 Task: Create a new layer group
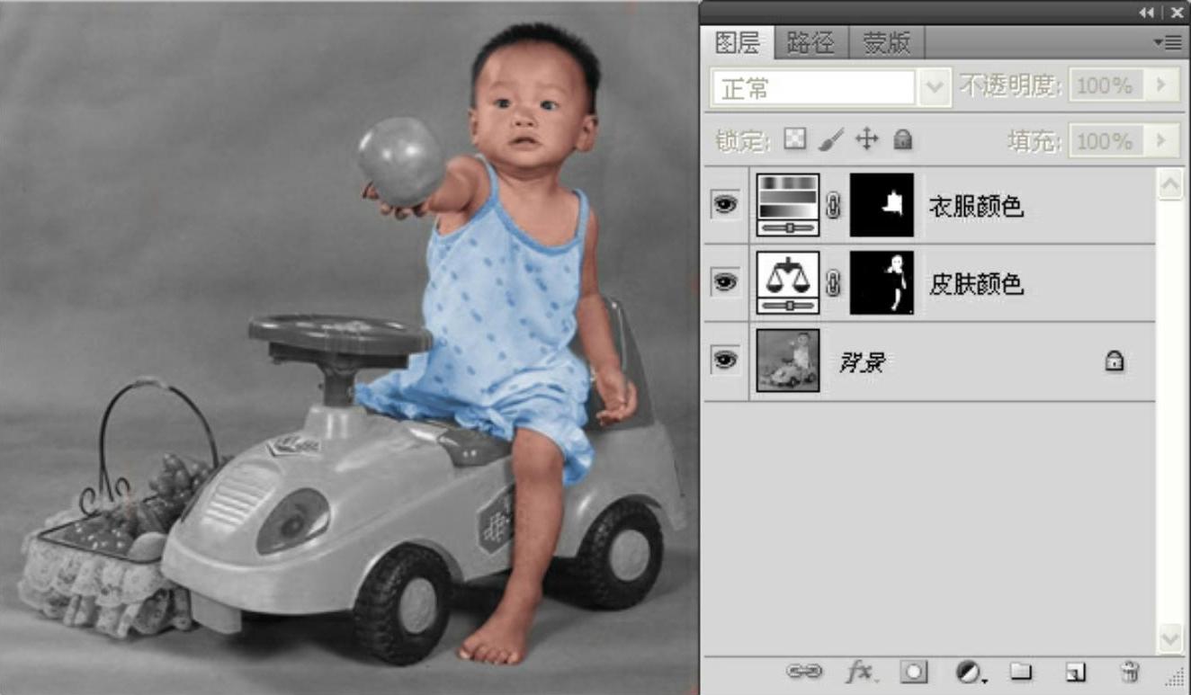point(1020,672)
